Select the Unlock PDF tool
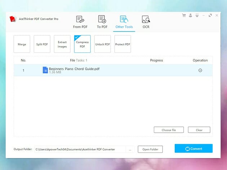The width and height of the screenshot is (227, 170). coord(102,44)
